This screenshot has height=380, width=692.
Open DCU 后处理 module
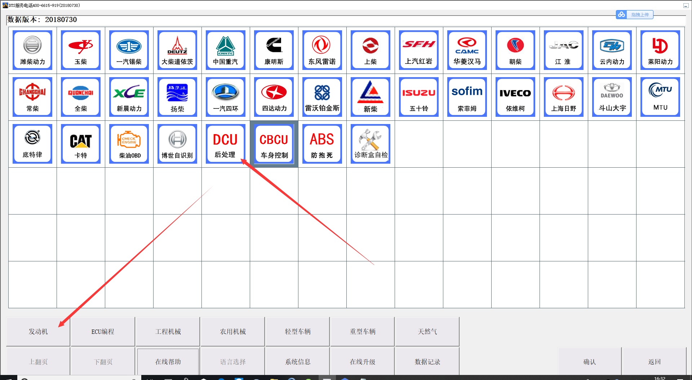[x=226, y=144]
